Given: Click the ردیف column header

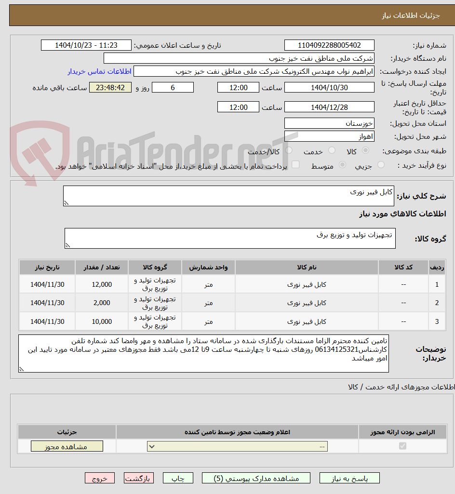Looking at the screenshot, I should (x=437, y=267).
